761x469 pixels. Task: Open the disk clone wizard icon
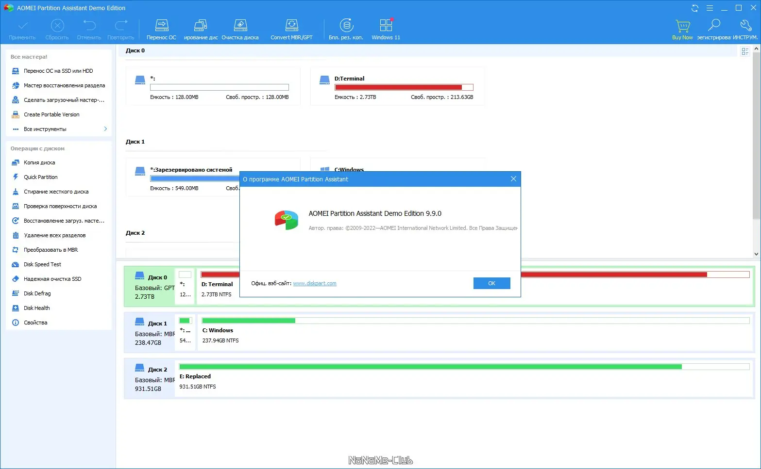(x=201, y=26)
